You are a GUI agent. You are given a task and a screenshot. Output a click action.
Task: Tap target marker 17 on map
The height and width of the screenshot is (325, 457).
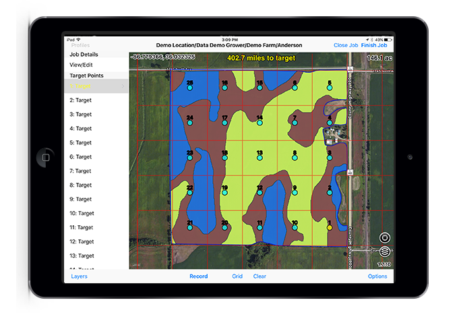click(224, 124)
